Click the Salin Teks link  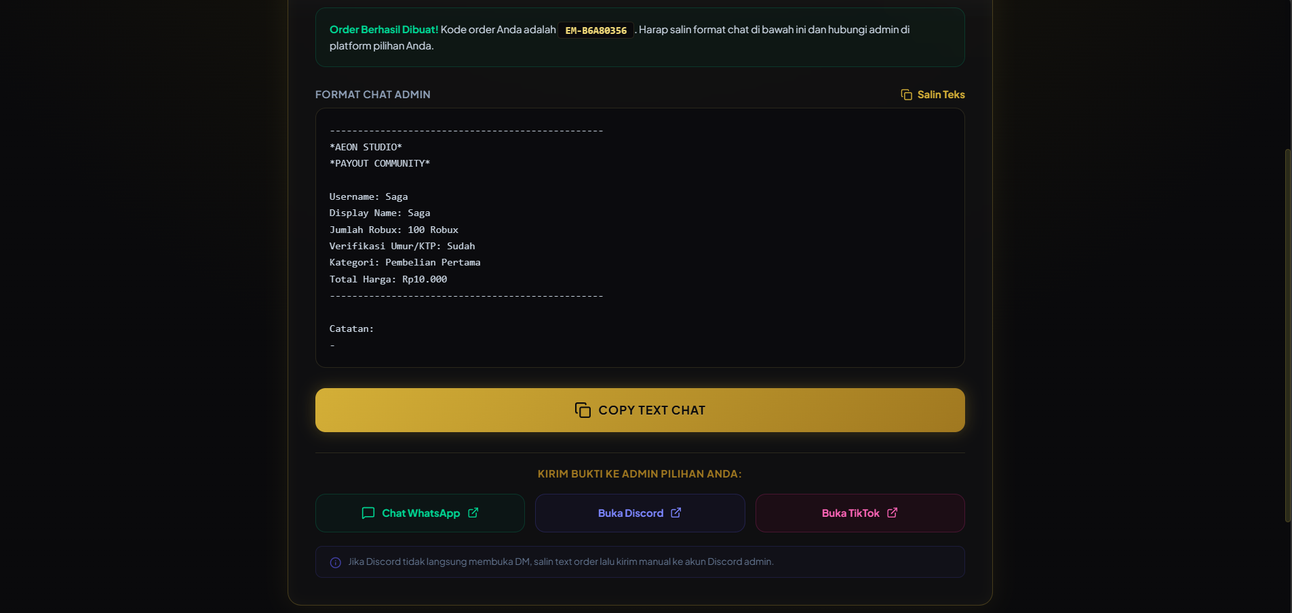pyautogui.click(x=933, y=95)
